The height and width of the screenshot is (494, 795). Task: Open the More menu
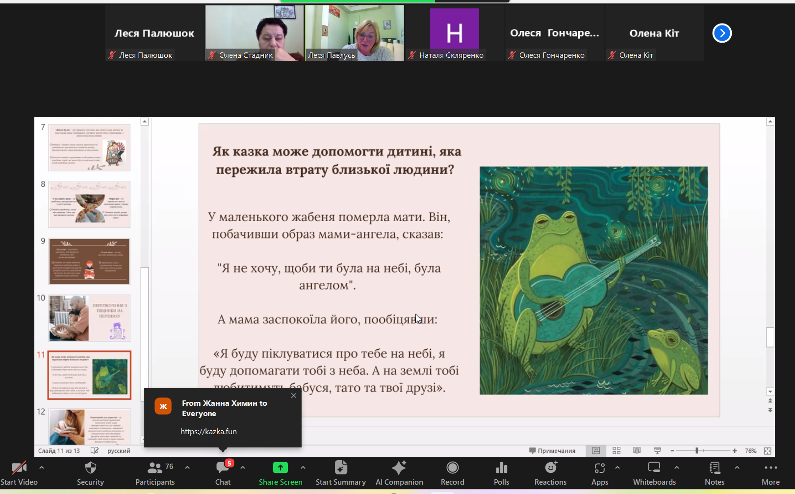[770, 473]
